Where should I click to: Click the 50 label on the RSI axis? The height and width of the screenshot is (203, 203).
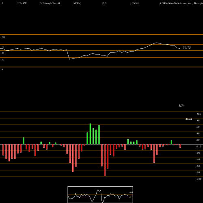click(3, 53)
